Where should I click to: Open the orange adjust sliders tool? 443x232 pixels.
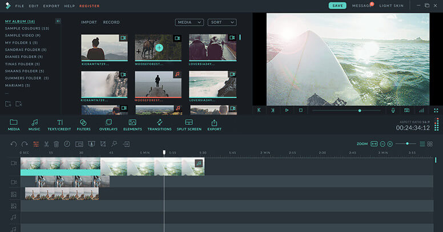[x=36, y=144]
